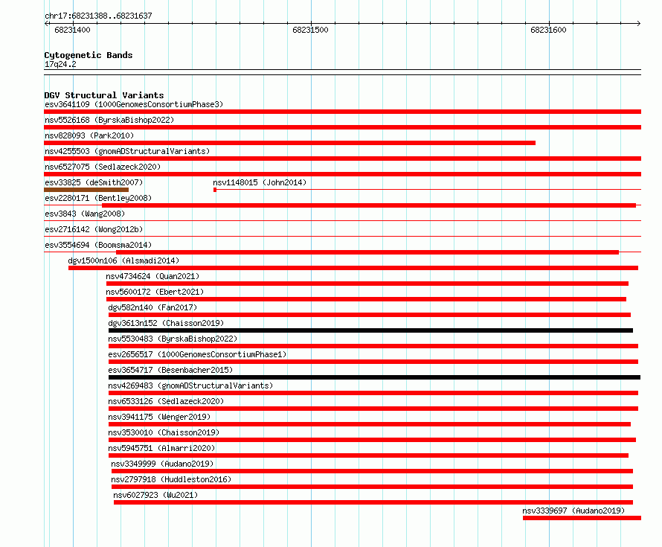
Task: Select the esv33825 (deSmith2007) label
Action: coord(94,182)
